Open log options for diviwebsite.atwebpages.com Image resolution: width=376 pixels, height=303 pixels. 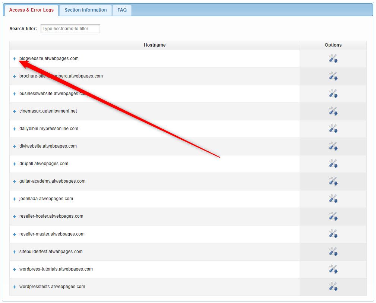[333, 146]
